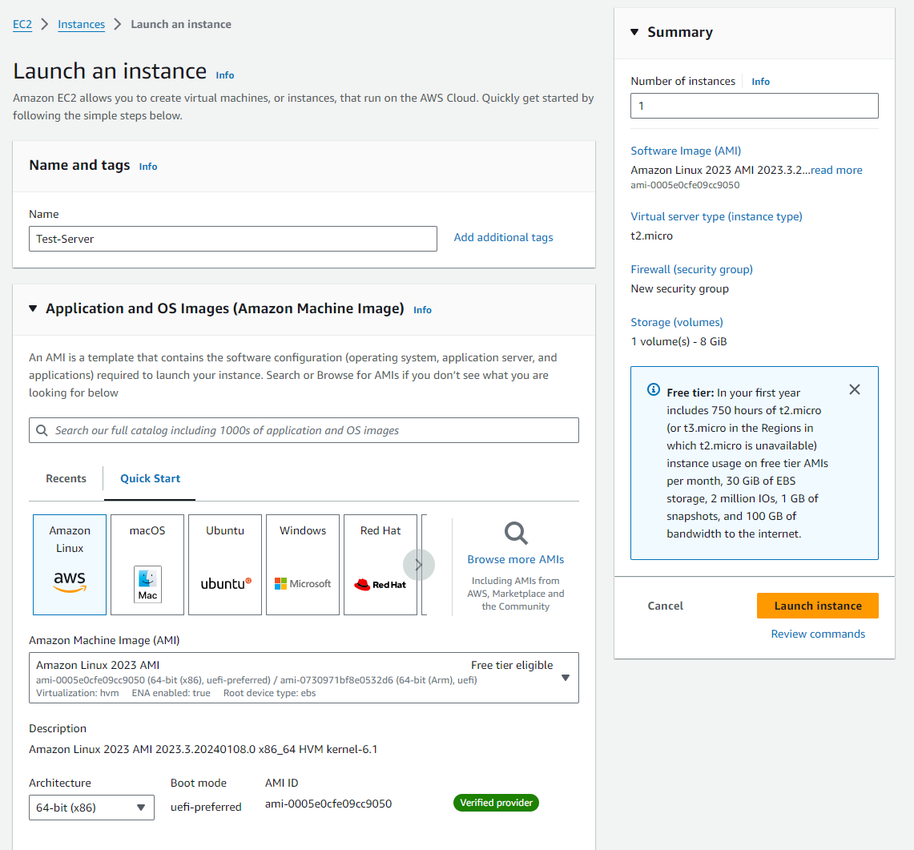Collapse the Summary panel
This screenshot has width=914, height=850.
pyautogui.click(x=634, y=32)
